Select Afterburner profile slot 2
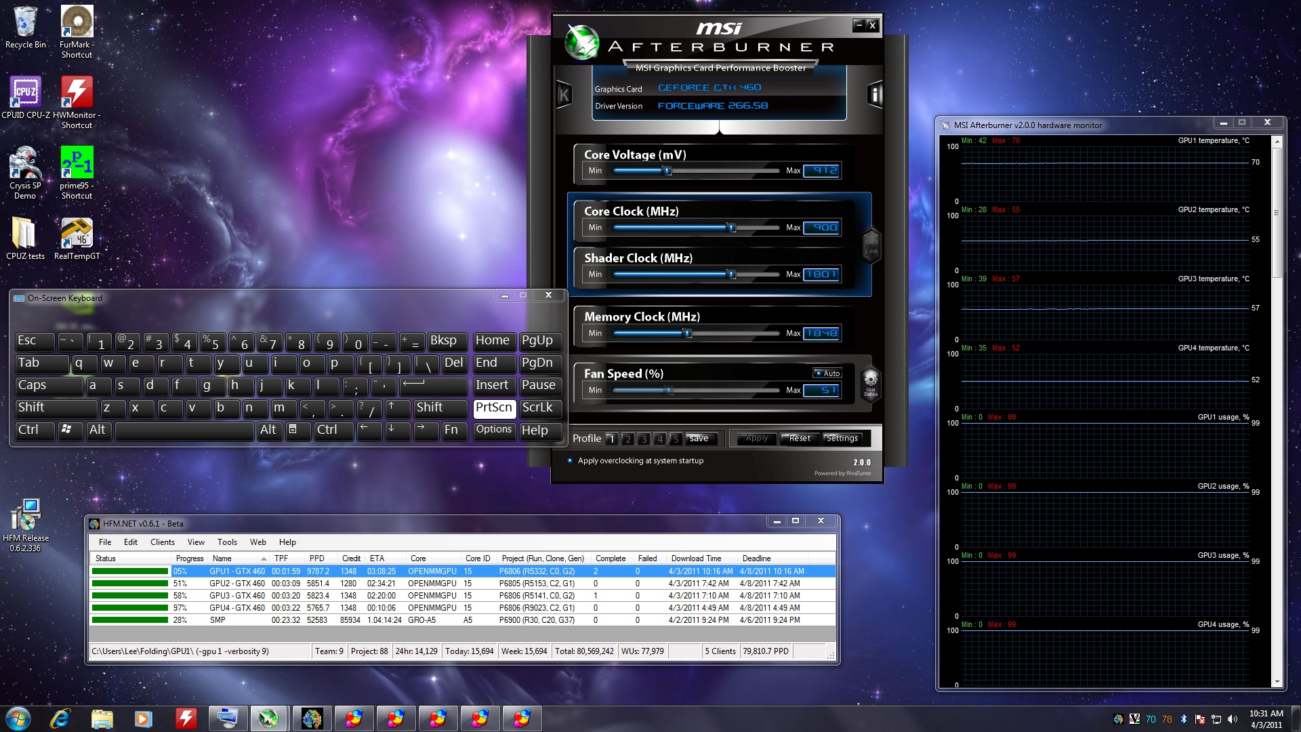 click(627, 439)
